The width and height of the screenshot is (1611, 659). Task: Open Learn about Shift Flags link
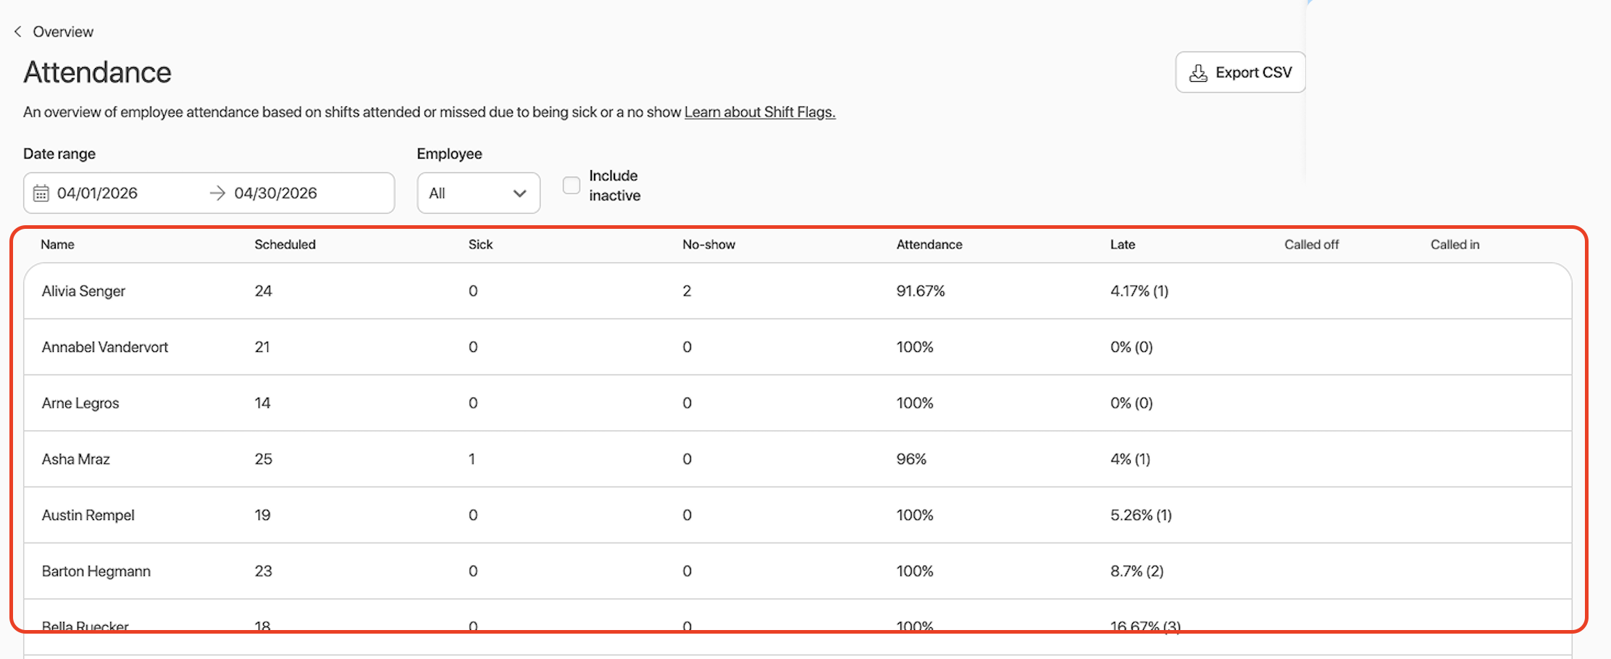point(760,112)
